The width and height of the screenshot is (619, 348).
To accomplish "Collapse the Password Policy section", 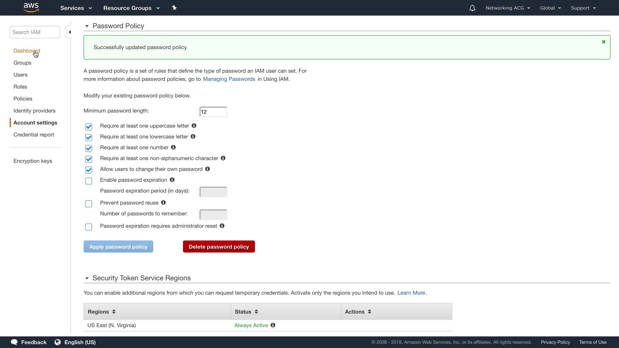I will pos(87,26).
